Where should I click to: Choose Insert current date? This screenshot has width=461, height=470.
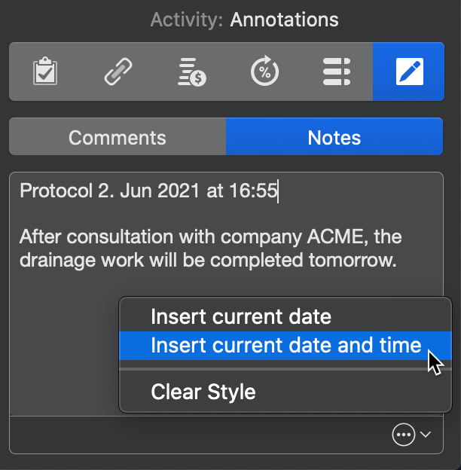click(240, 316)
